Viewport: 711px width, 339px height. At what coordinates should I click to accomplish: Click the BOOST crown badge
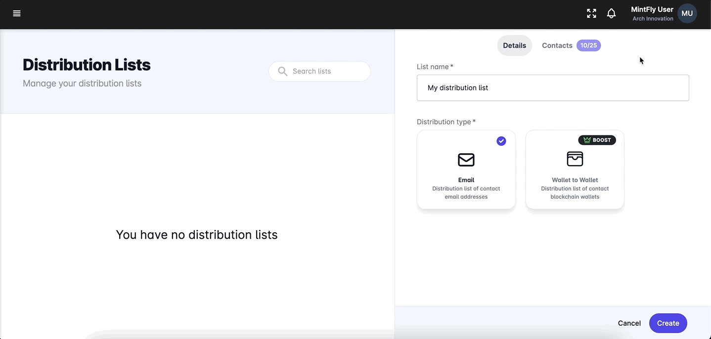[597, 140]
